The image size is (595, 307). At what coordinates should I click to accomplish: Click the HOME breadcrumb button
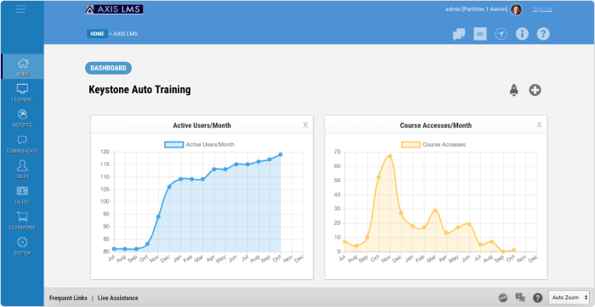tap(97, 34)
